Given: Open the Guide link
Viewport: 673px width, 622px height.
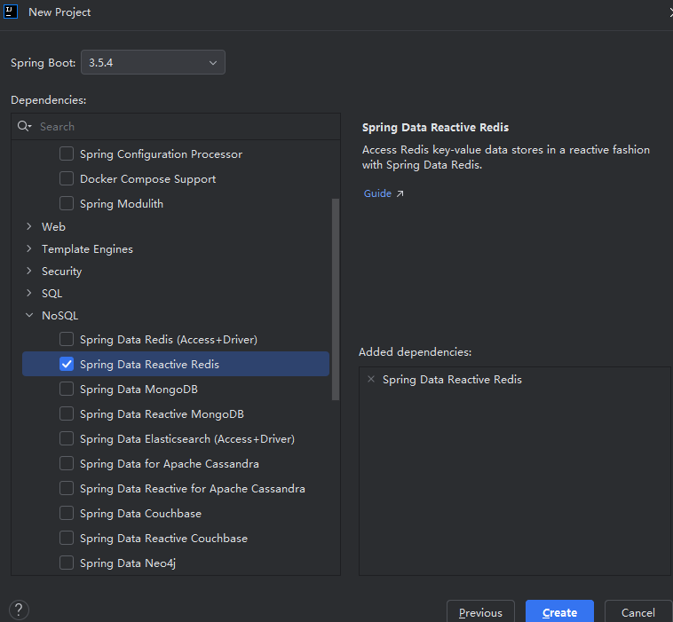Looking at the screenshot, I should click(377, 193).
